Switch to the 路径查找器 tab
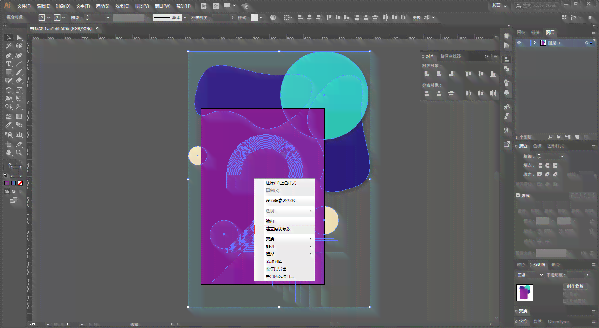Image resolution: width=599 pixels, height=328 pixels. pyautogui.click(x=451, y=56)
